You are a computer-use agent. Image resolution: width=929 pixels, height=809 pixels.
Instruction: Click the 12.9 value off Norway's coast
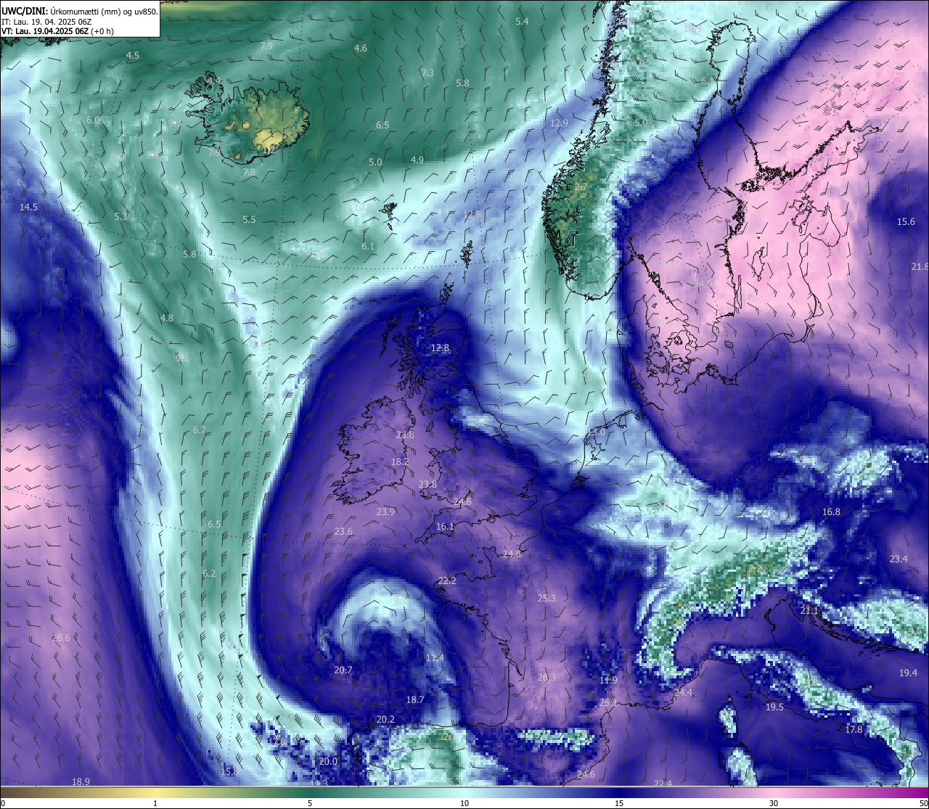pyautogui.click(x=559, y=123)
